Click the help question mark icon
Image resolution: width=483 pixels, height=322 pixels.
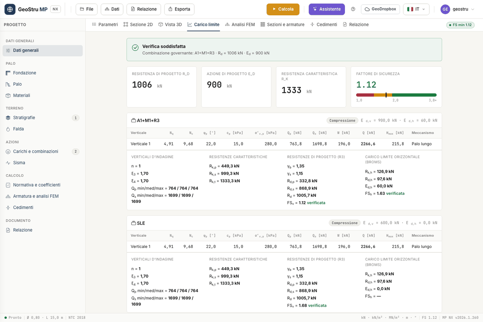353,9
